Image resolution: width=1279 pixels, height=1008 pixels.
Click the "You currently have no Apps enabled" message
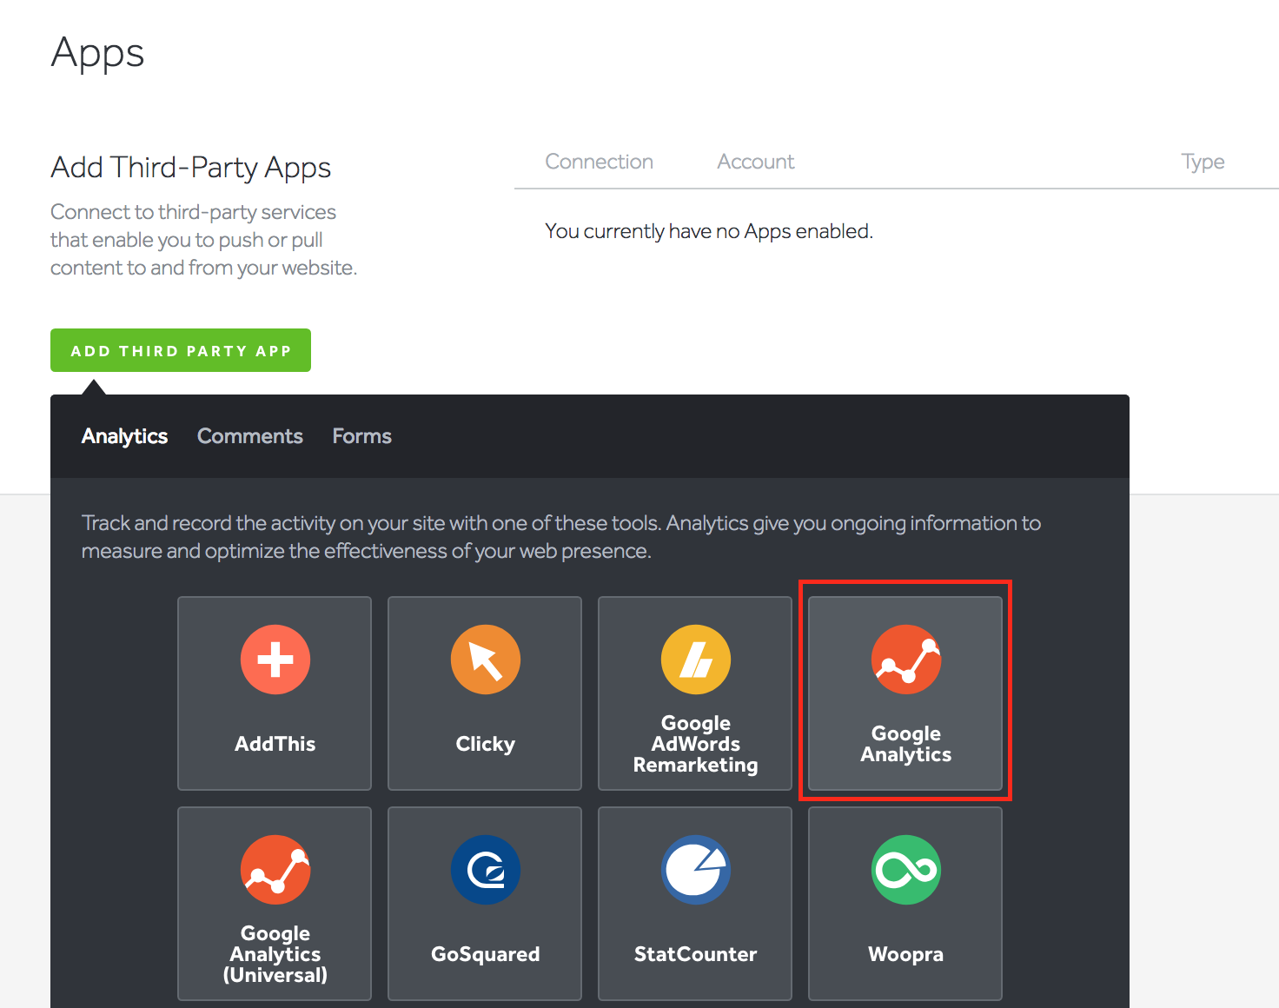coord(709,231)
